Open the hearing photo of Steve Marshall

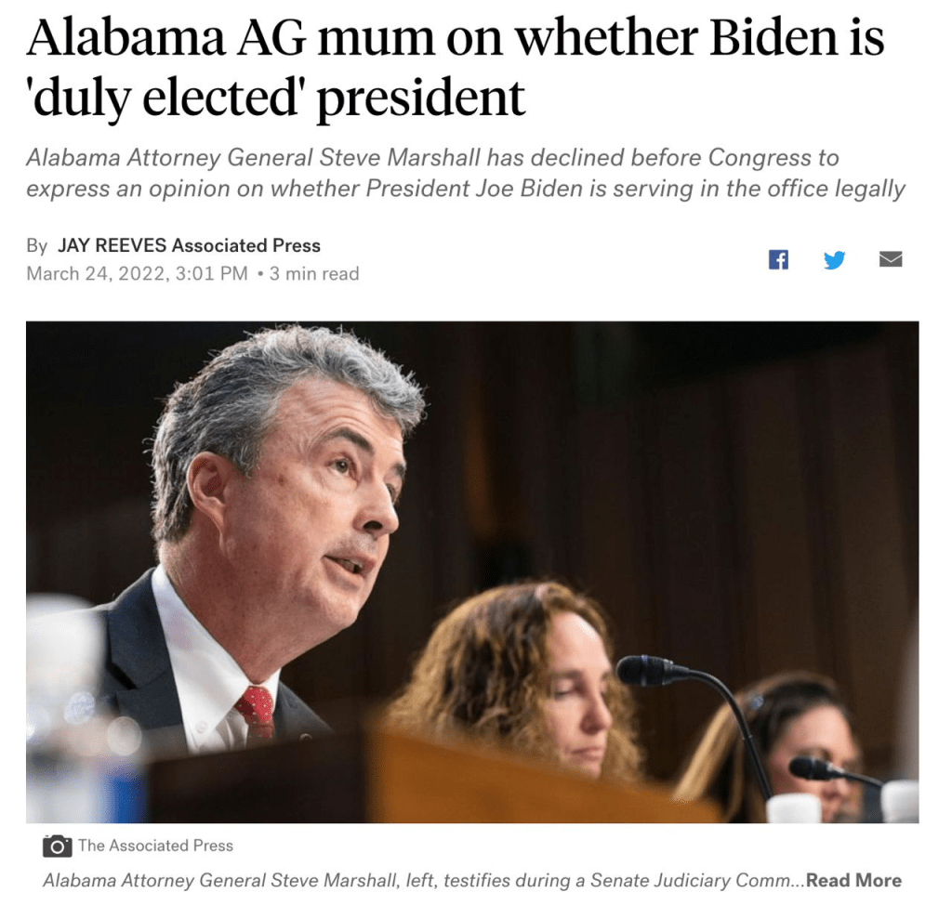(x=471, y=571)
